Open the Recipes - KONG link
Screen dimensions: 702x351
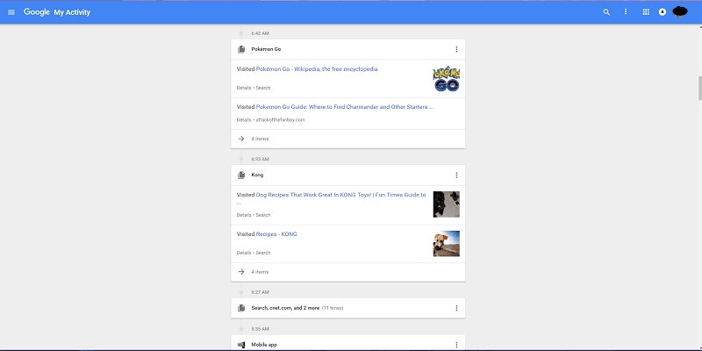tap(276, 234)
